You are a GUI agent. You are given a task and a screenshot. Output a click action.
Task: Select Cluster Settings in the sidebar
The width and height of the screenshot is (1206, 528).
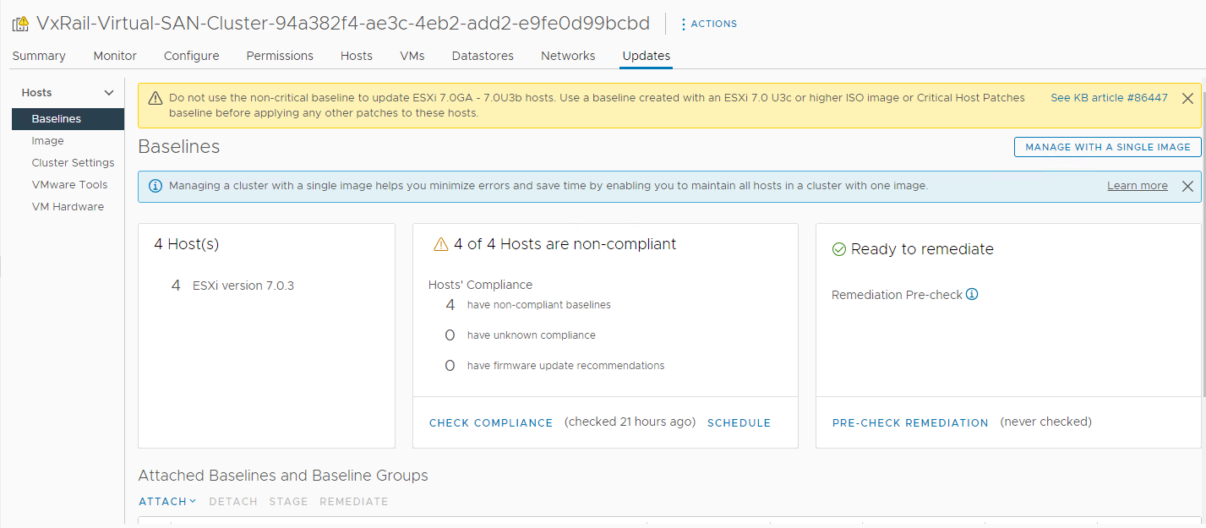[x=73, y=163]
